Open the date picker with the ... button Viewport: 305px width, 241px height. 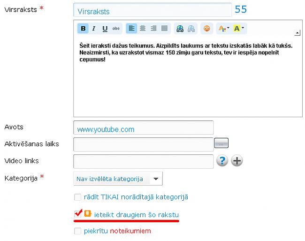pyautogui.click(x=221, y=143)
